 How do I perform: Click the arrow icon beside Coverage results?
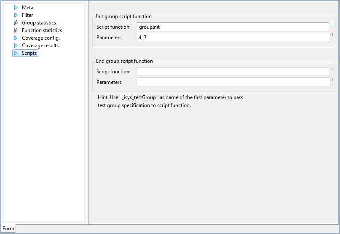[x=16, y=46]
